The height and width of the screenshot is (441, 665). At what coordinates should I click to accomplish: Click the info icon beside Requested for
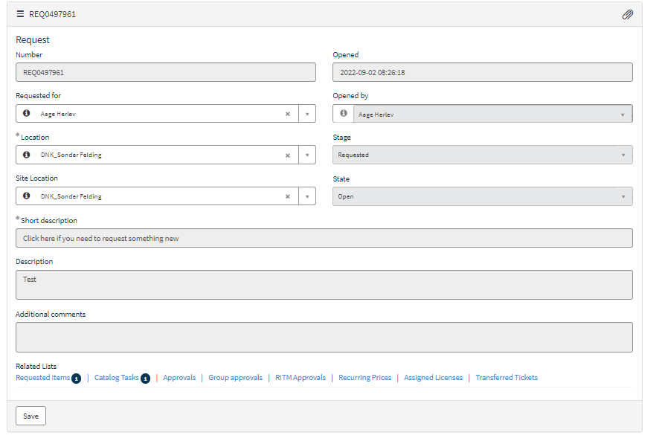(28, 113)
